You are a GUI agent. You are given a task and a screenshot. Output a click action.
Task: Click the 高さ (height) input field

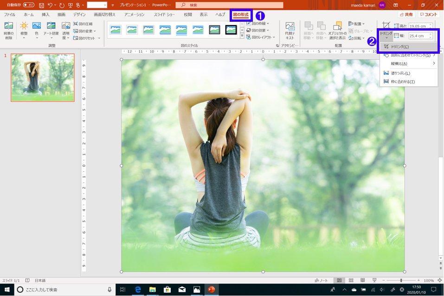420,26
